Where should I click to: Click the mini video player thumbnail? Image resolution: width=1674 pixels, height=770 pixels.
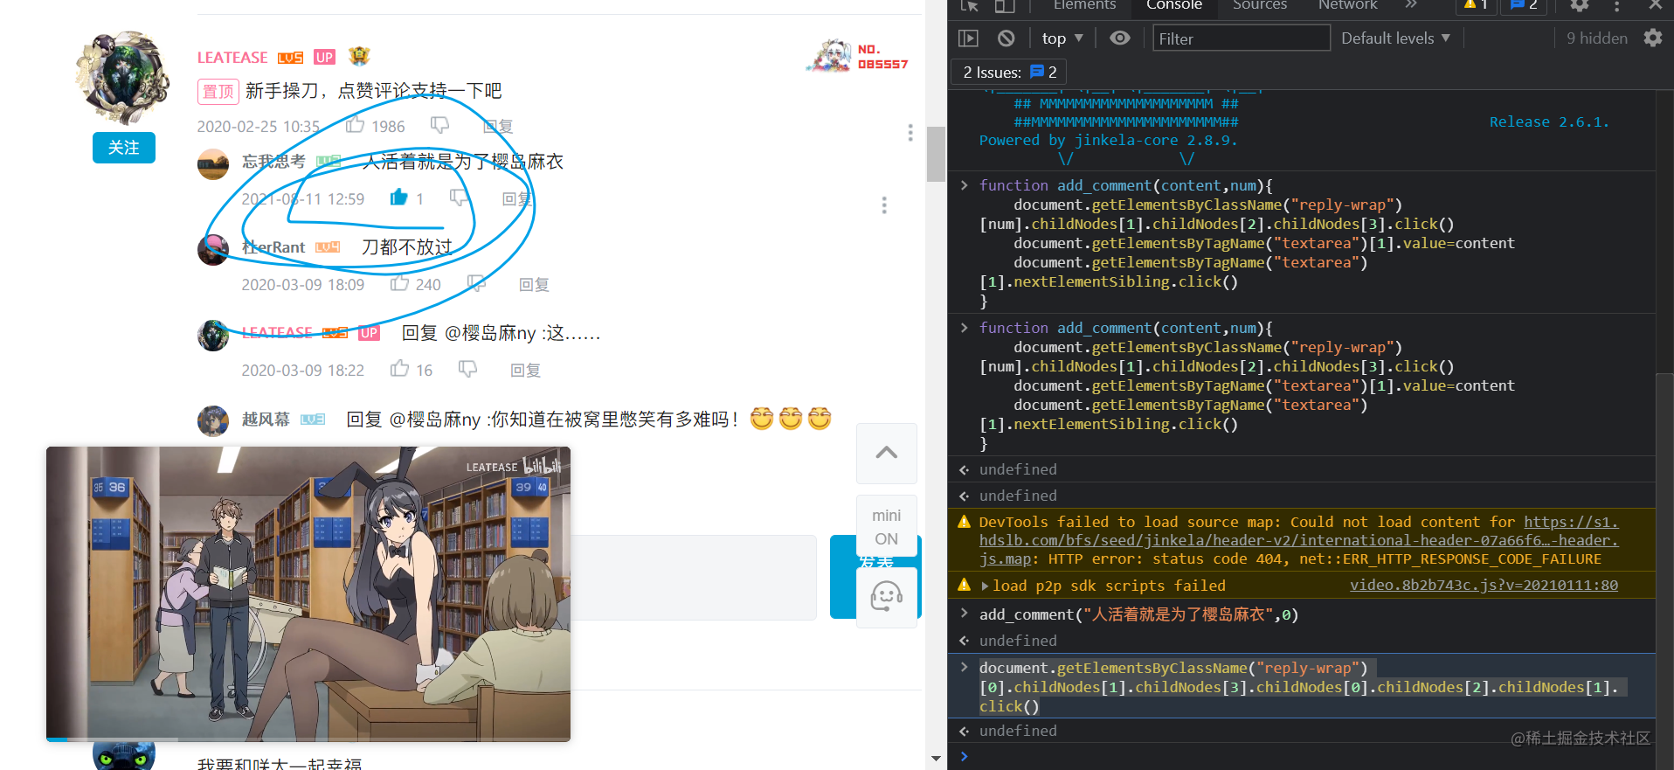pyautogui.click(x=308, y=593)
